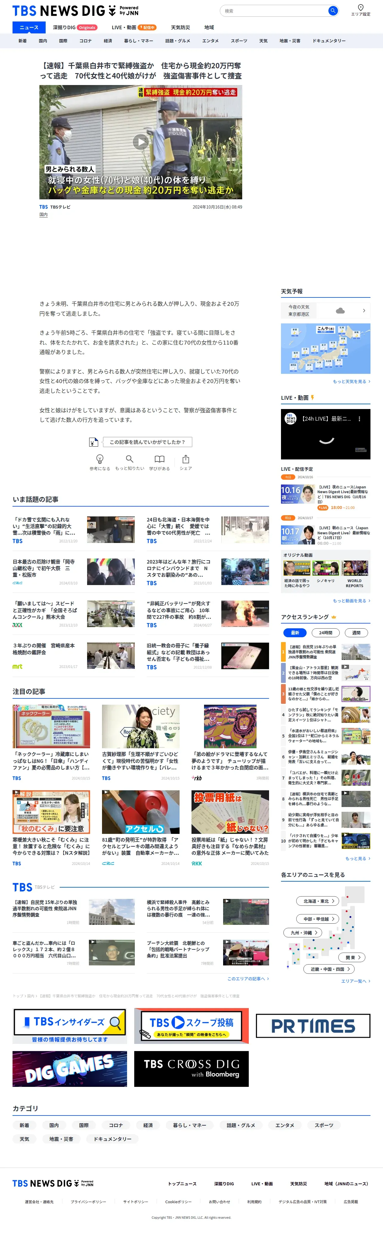Click この記事を読んでいかがでしたか prompt box
Image resolution: width=383 pixels, height=1259 pixels.
pyautogui.click(x=147, y=442)
